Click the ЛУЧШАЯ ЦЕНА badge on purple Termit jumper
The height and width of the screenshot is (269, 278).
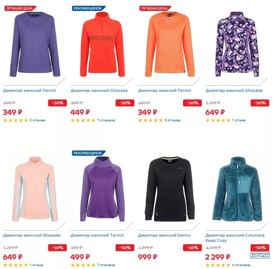[20, 8]
